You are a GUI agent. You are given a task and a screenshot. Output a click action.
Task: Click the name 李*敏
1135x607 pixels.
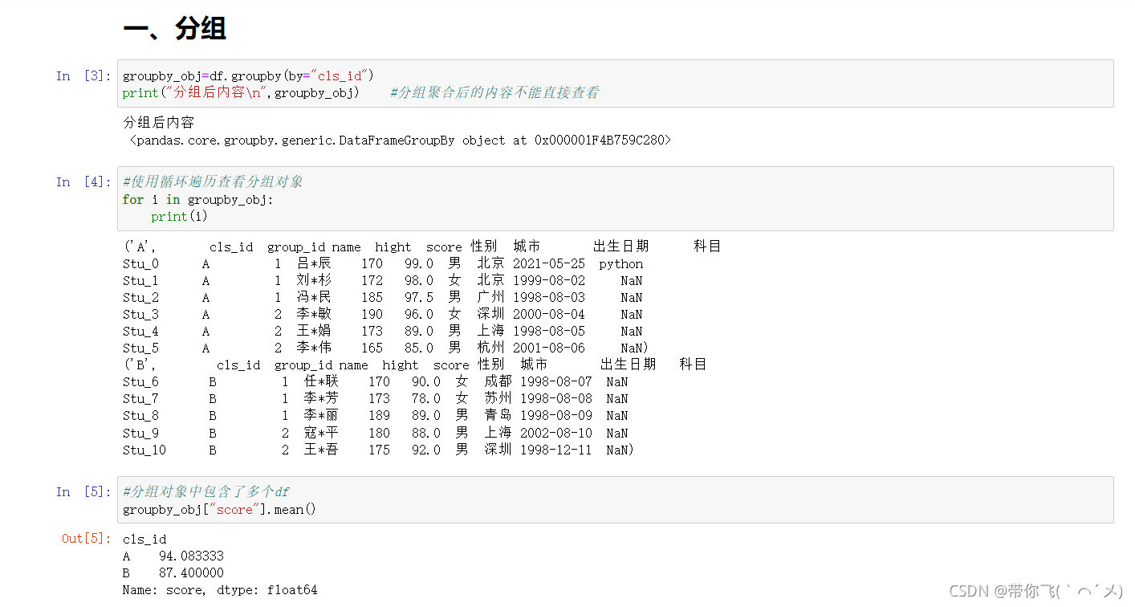(x=314, y=315)
